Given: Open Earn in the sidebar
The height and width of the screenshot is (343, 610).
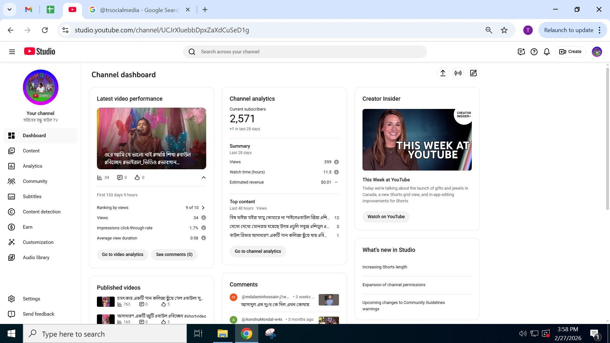Looking at the screenshot, I should tap(41, 227).
